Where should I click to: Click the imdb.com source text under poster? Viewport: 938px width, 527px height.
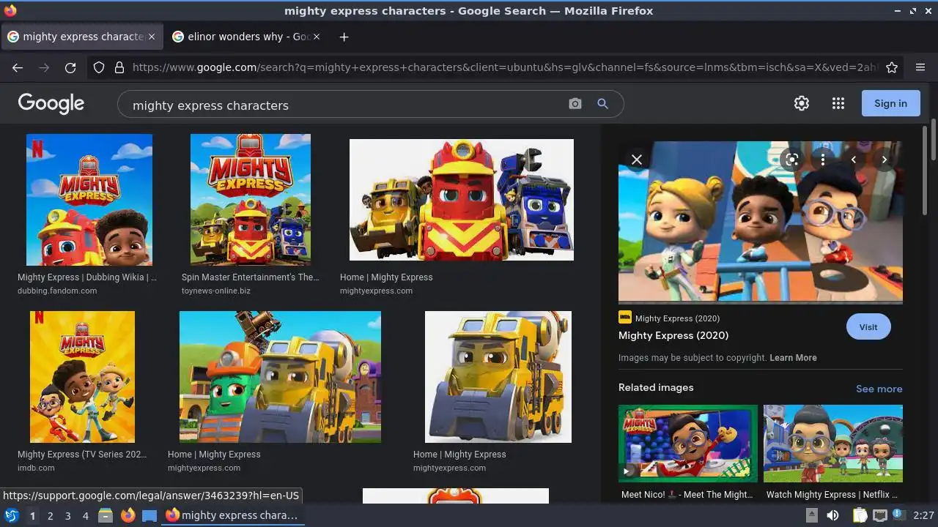point(36,468)
